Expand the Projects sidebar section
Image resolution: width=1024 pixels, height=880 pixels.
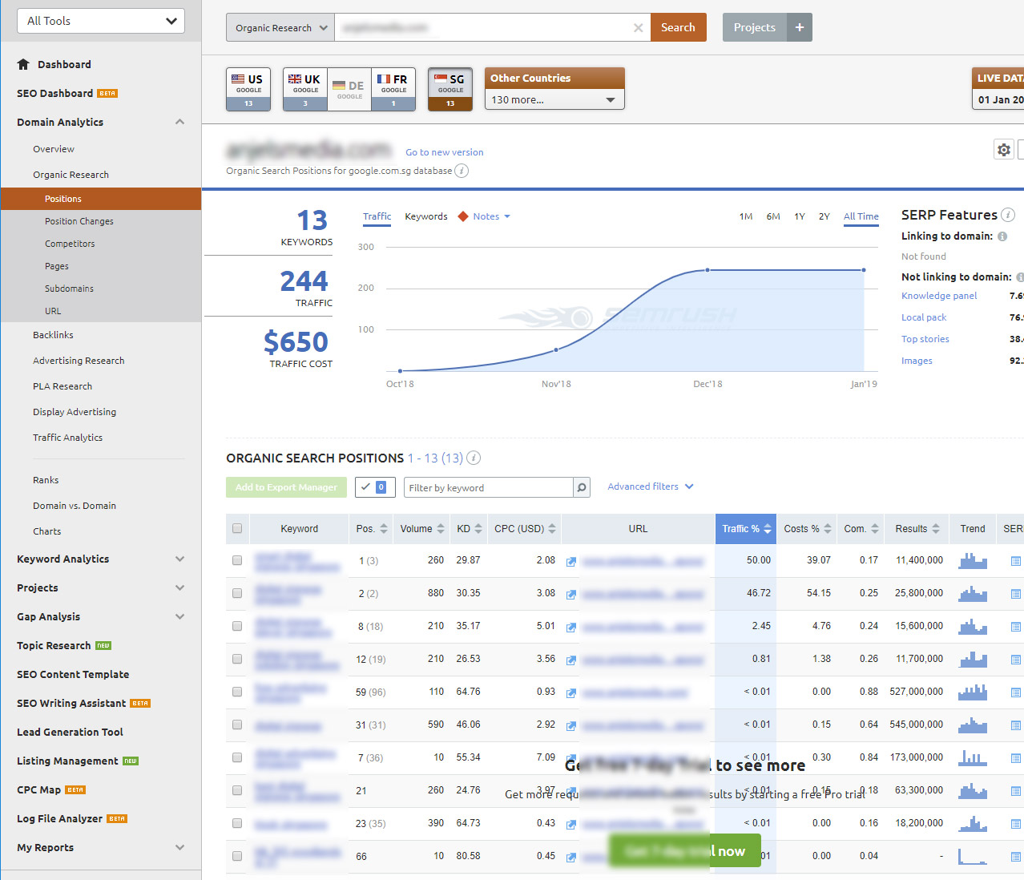(x=179, y=587)
